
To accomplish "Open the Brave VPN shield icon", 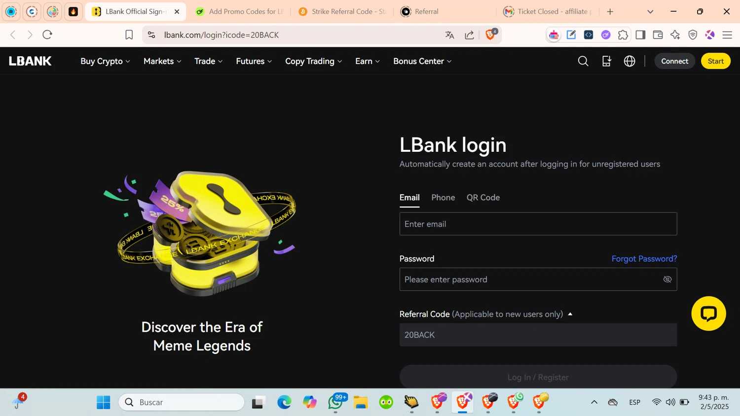I will point(693,35).
